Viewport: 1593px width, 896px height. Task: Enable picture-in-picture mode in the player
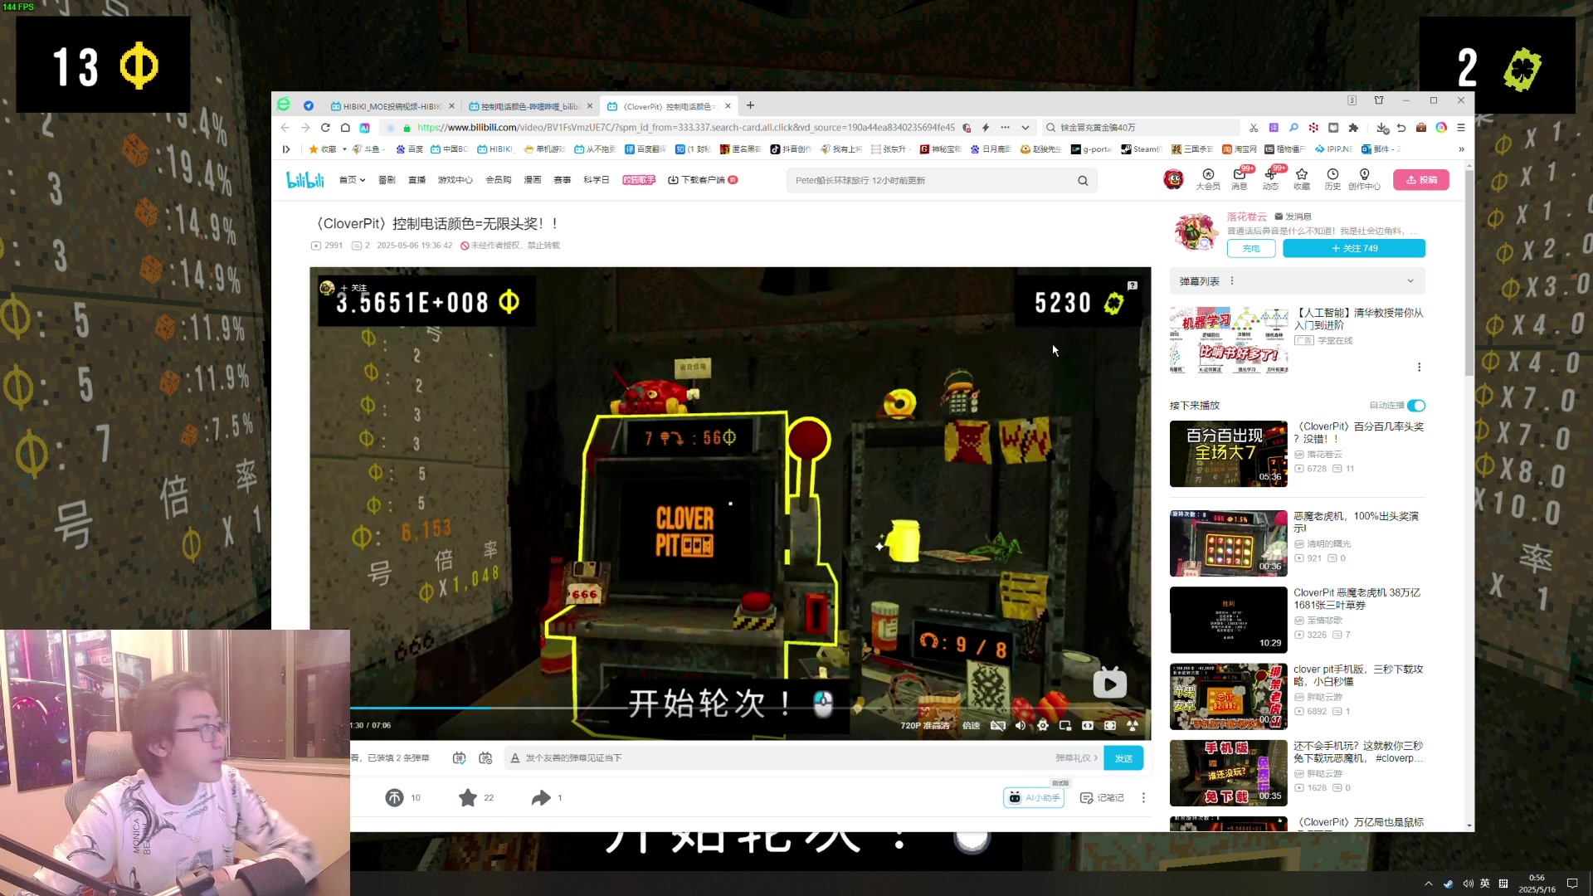(1065, 726)
